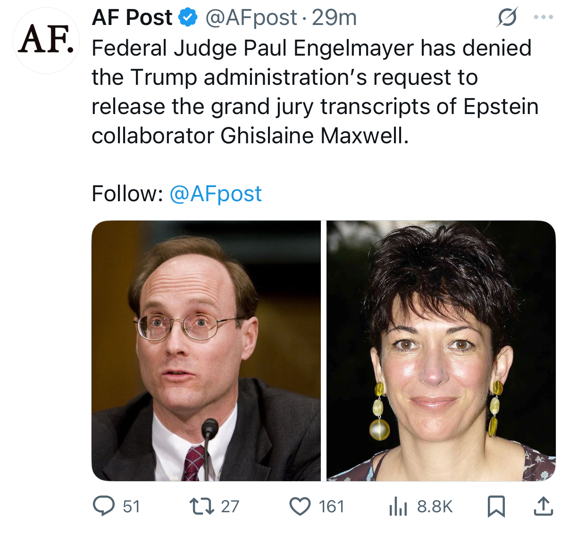Open the tweet text about Judge Engelmayer

(315, 92)
